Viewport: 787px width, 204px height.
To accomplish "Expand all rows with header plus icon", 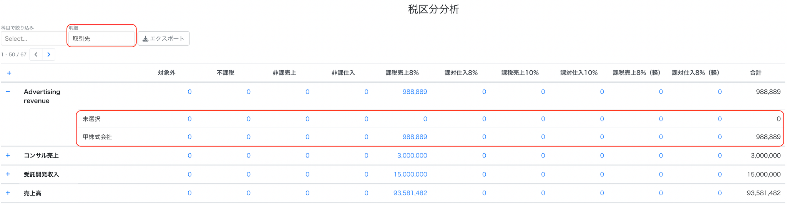I will (x=9, y=73).
